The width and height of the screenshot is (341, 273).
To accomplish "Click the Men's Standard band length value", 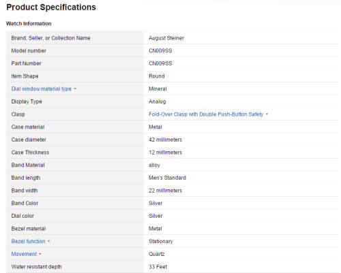I will (167, 178).
